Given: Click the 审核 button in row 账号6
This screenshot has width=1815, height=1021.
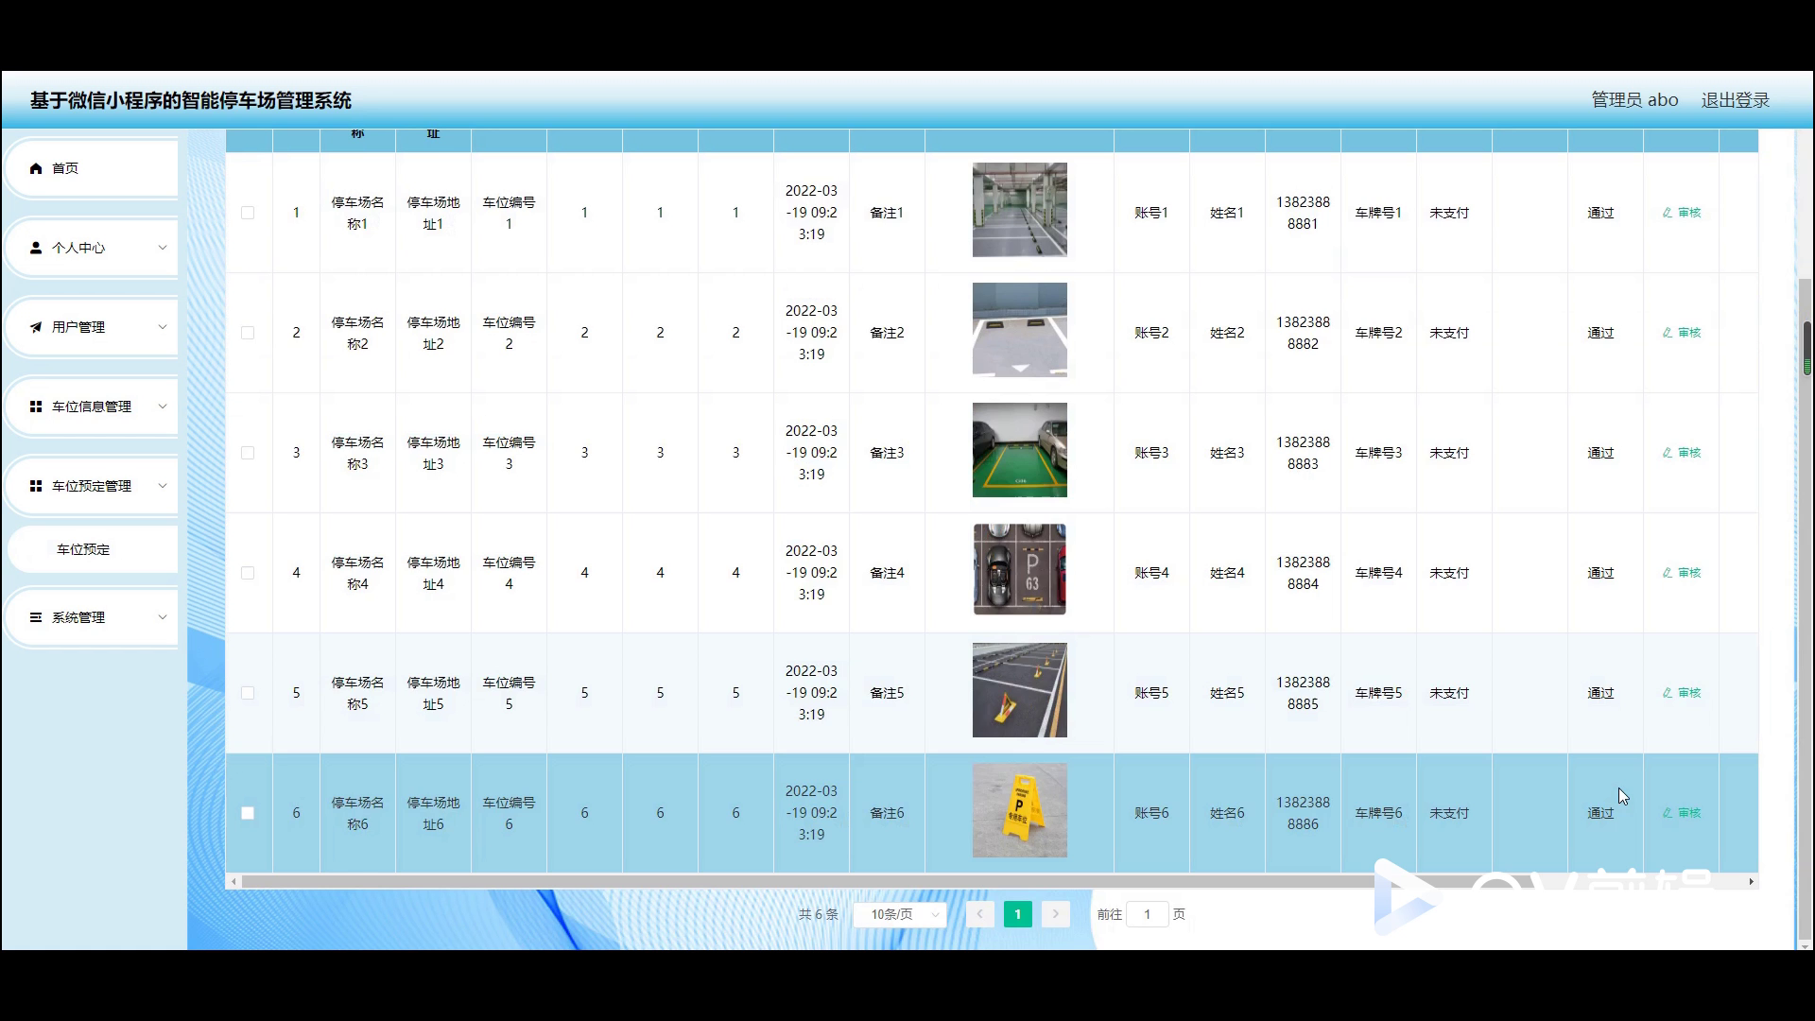Looking at the screenshot, I should (1682, 813).
